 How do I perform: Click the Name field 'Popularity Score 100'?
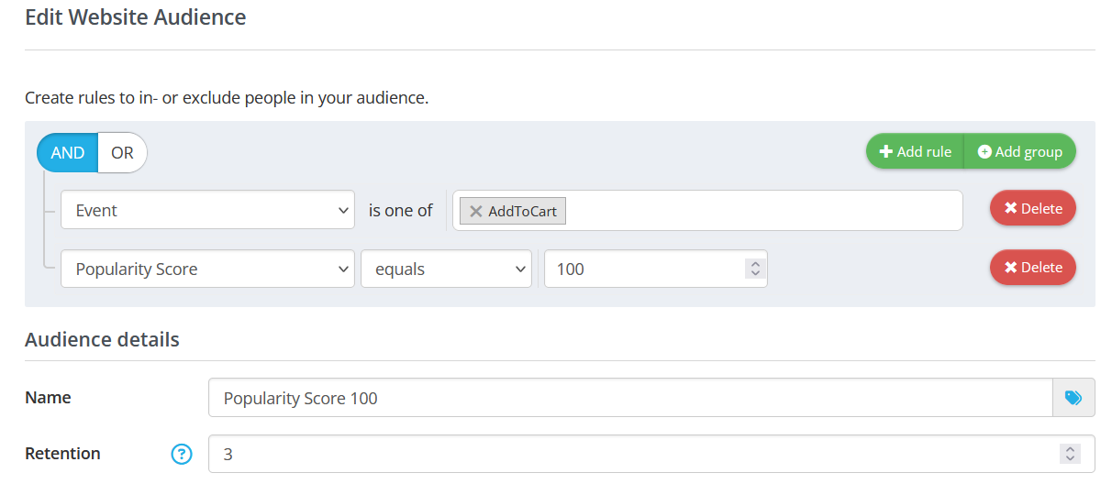[630, 398]
